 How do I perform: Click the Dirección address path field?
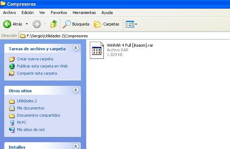(x=124, y=36)
